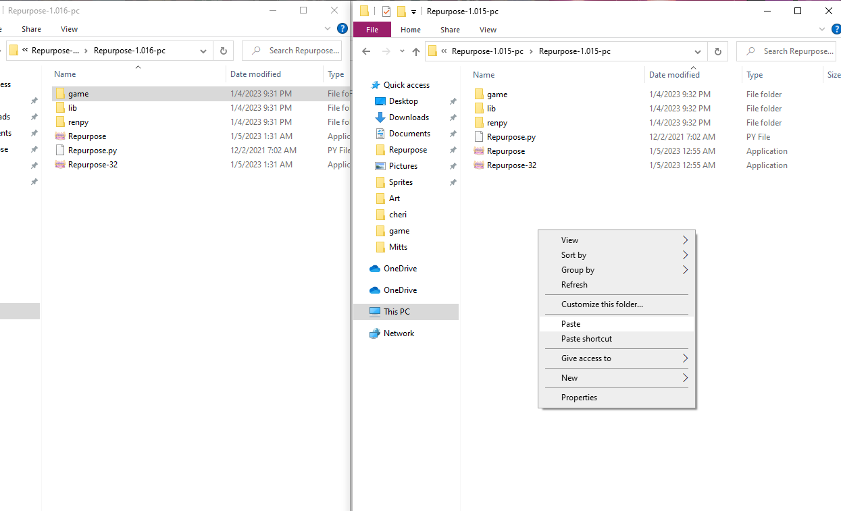Open the Group by submenu in the context menu

click(x=617, y=270)
